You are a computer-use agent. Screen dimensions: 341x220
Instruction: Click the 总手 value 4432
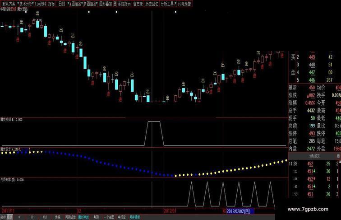pos(311,110)
